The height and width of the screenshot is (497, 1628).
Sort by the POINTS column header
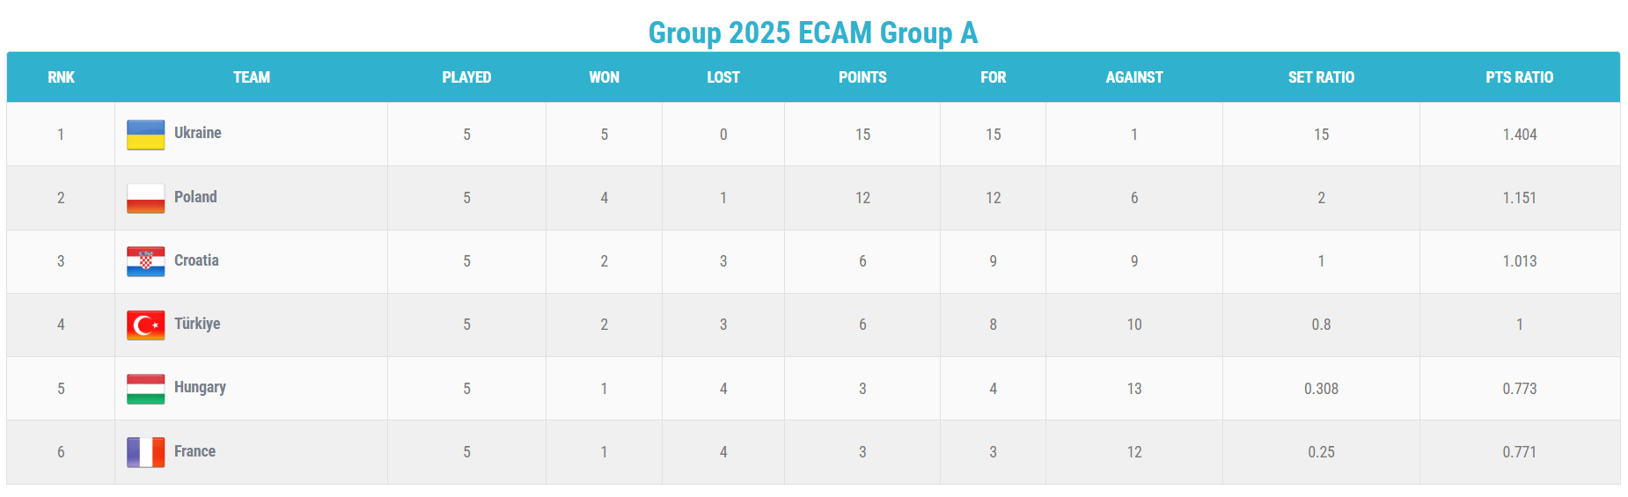coord(862,77)
